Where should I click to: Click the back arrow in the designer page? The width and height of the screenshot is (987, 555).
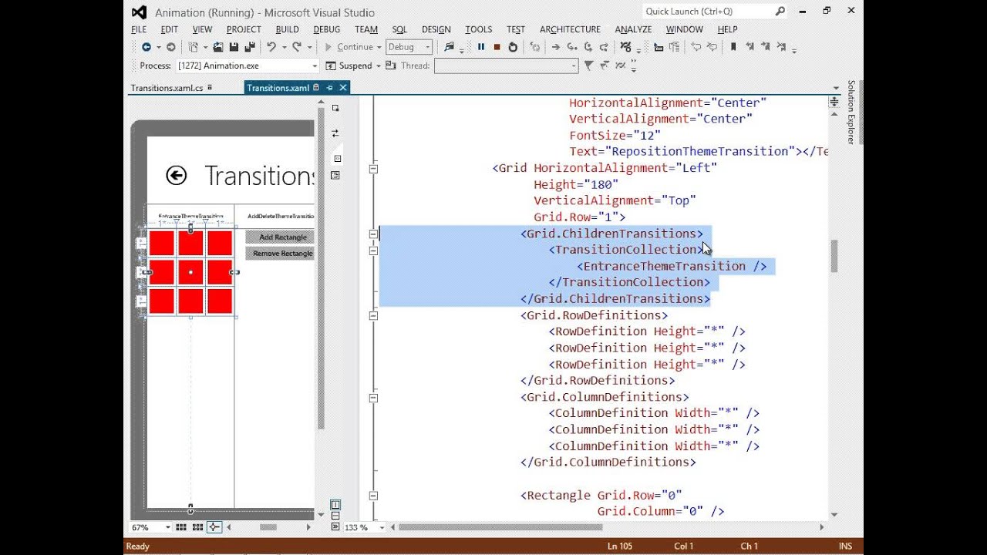[177, 176]
